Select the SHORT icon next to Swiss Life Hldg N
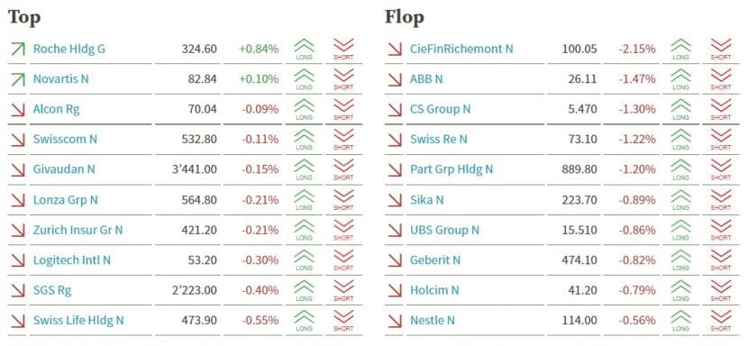 [x=343, y=321]
